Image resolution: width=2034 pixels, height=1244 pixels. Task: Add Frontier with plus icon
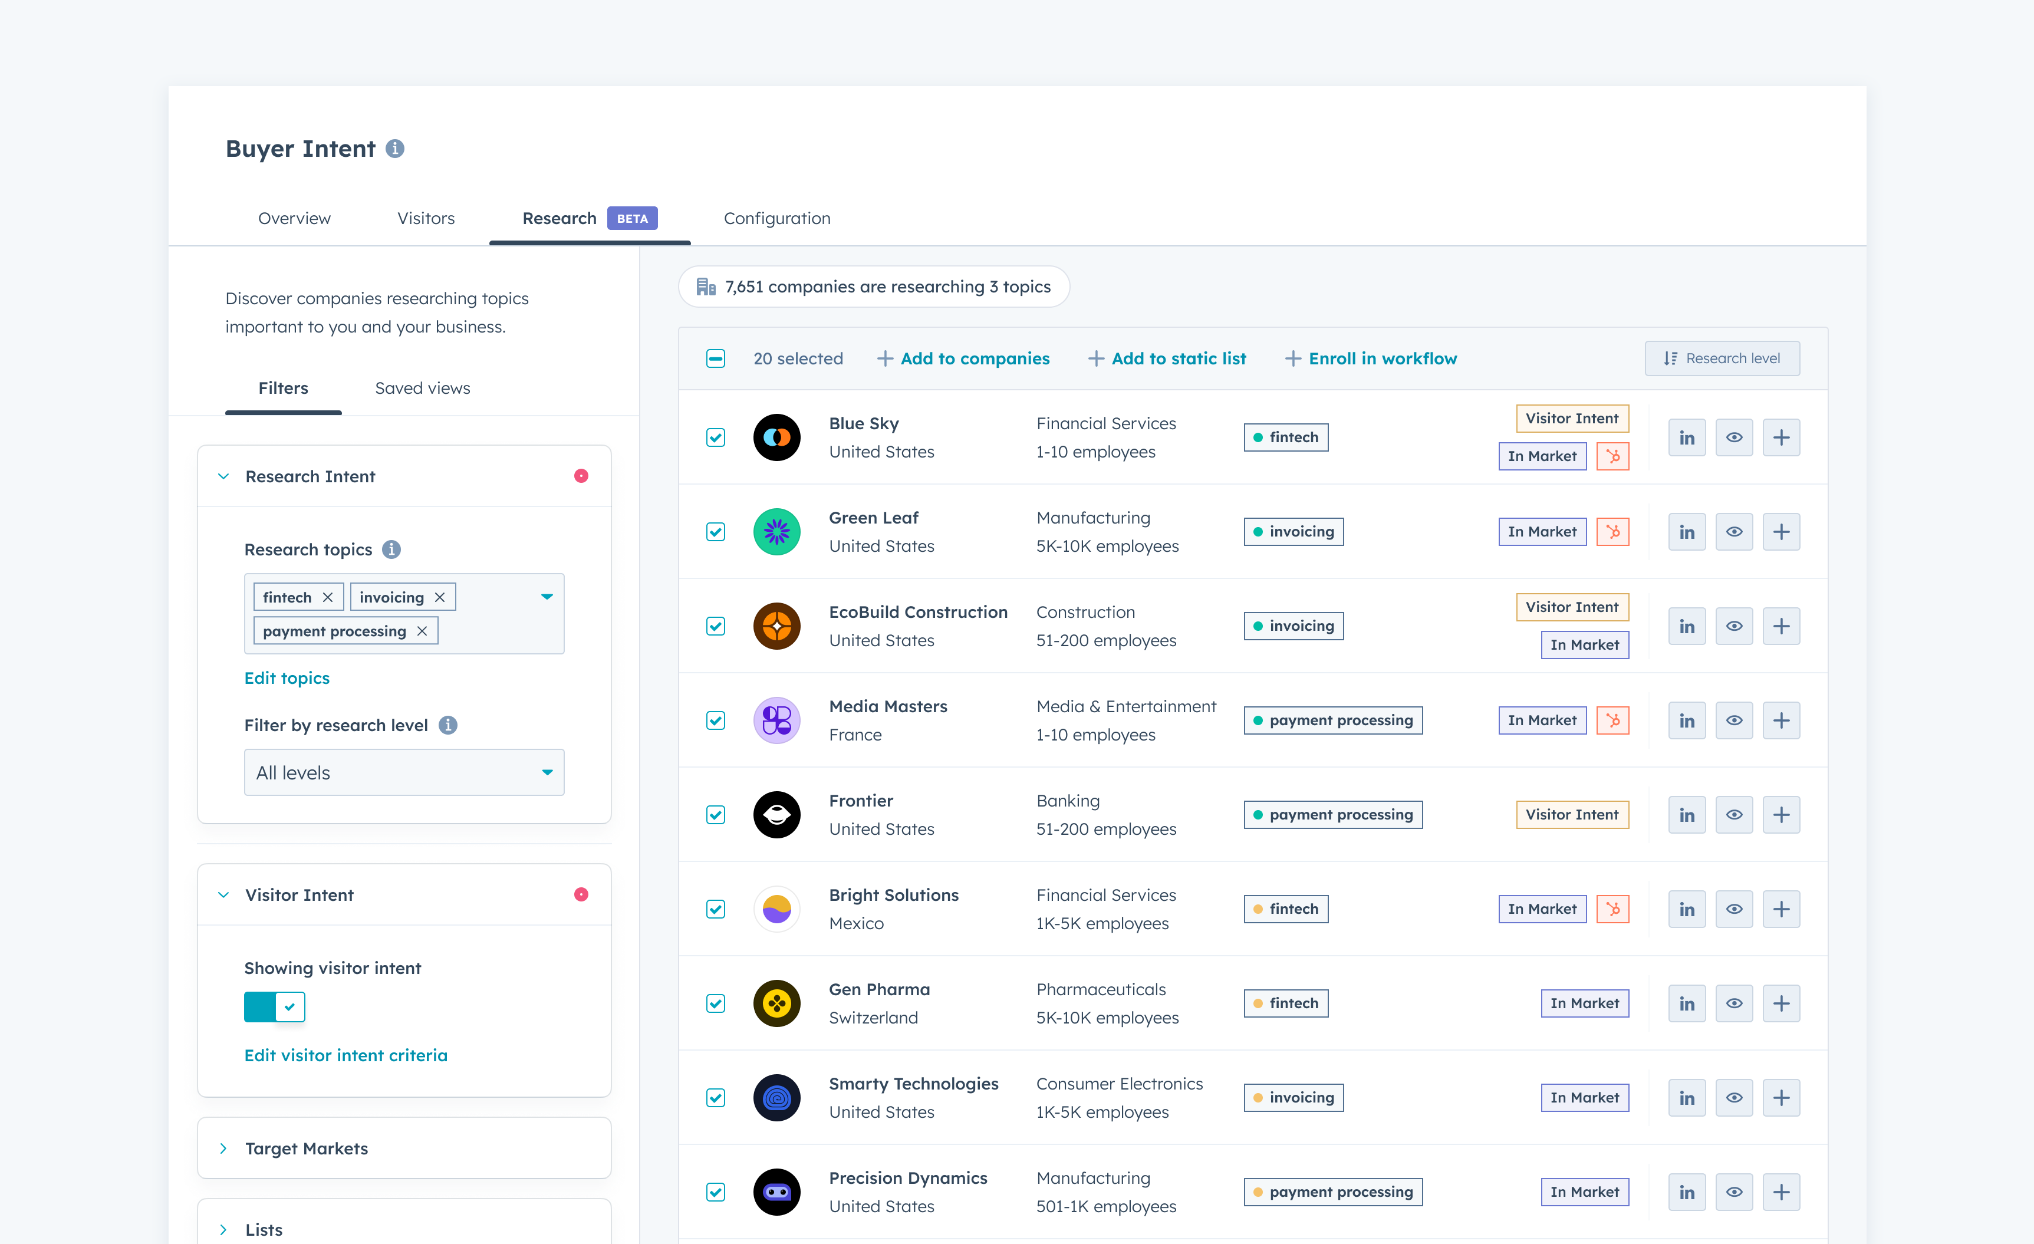[1780, 815]
